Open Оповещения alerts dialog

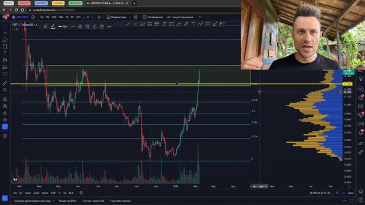(153, 17)
